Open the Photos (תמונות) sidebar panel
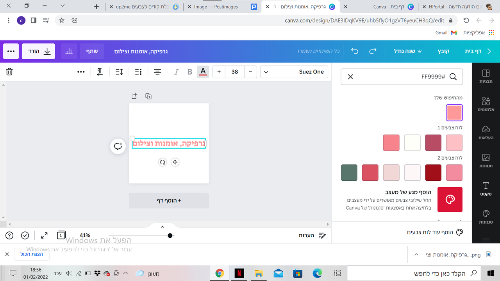 click(486, 161)
